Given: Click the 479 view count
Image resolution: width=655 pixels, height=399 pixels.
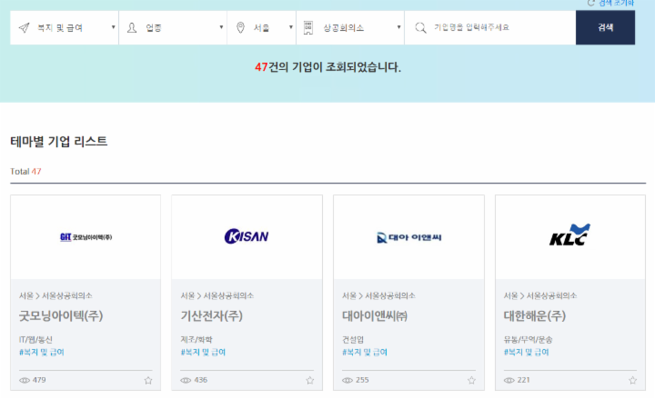Looking at the screenshot, I should click(39, 380).
